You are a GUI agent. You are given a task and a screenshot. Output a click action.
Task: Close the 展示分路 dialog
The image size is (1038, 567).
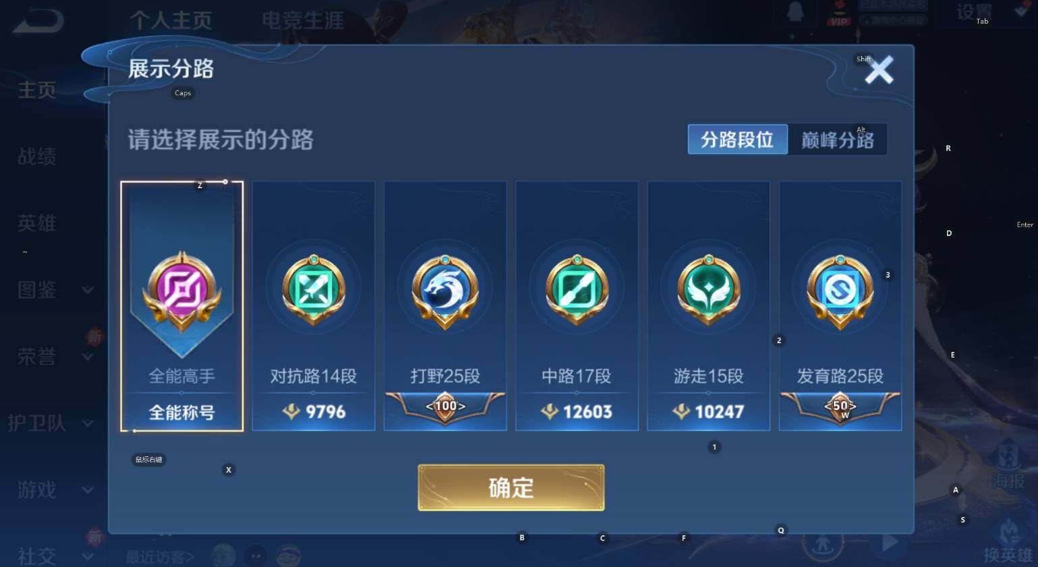pyautogui.click(x=880, y=69)
